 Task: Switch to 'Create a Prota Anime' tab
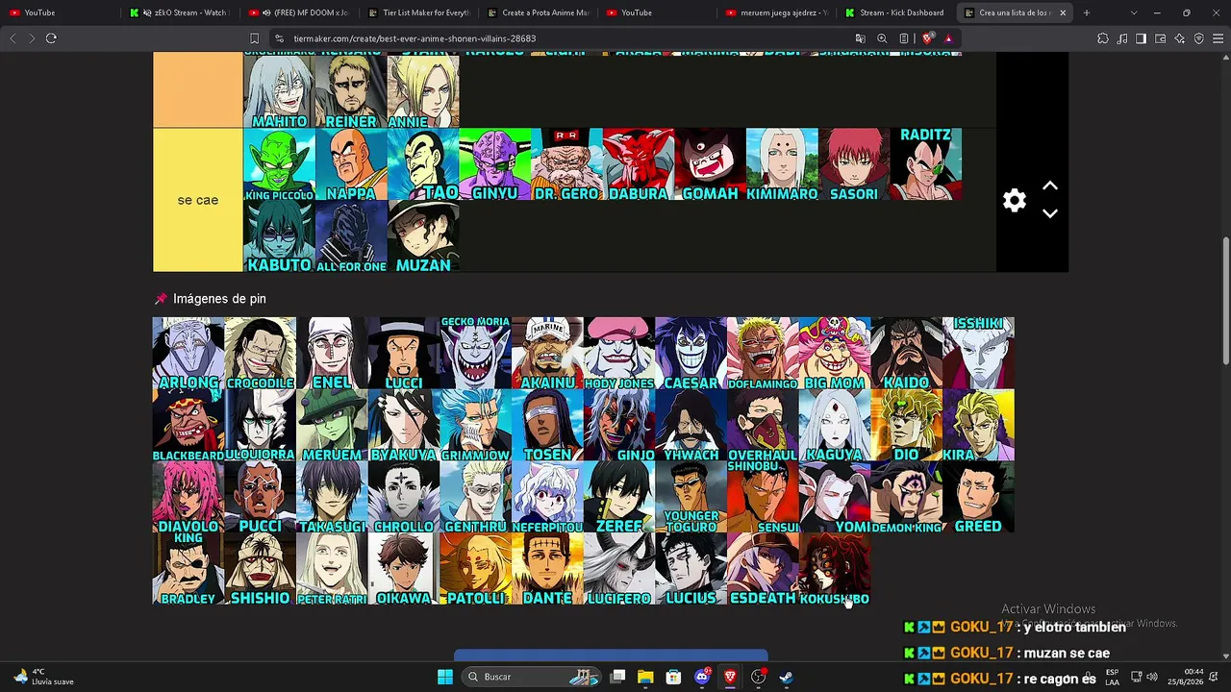tap(538, 12)
